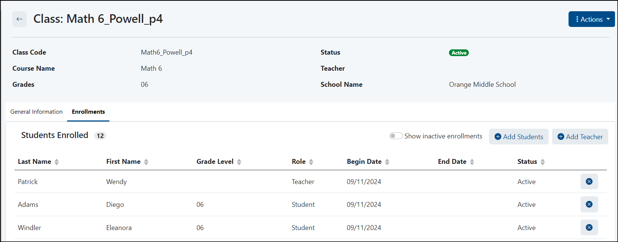Viewport: 618px width, 242px height.
Task: Remove Wendy Patrick's enrollment
Action: (x=589, y=181)
